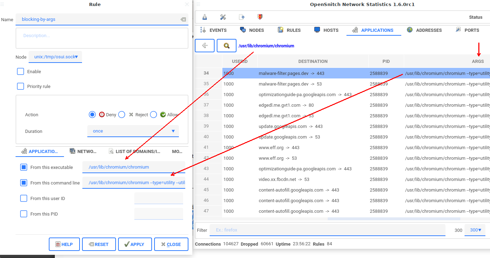Go back using the arrow button above the list
Screen dimensions: 490x258
click(205, 45)
